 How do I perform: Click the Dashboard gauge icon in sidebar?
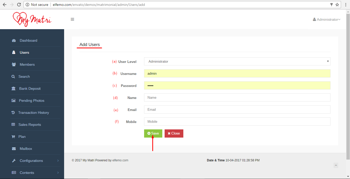pyautogui.click(x=14, y=40)
